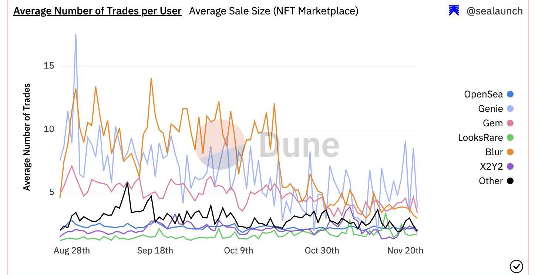
Task: Click the Average Number of Trades axis title
Action: click(x=27, y=137)
